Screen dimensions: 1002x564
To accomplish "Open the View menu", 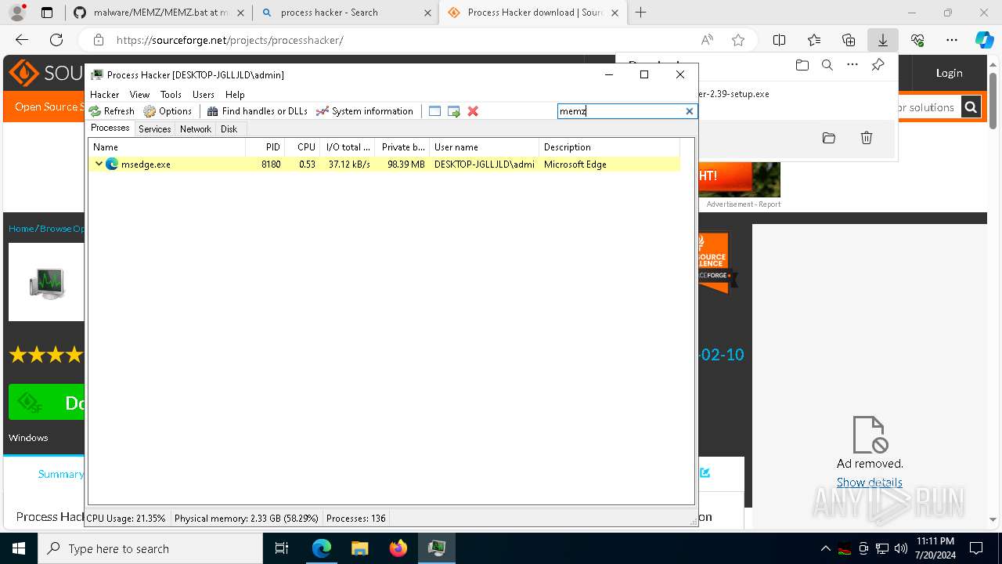I will click(139, 94).
